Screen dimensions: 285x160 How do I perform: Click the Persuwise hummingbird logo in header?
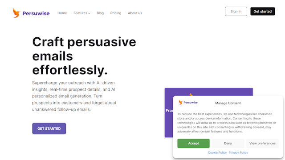click(x=16, y=13)
